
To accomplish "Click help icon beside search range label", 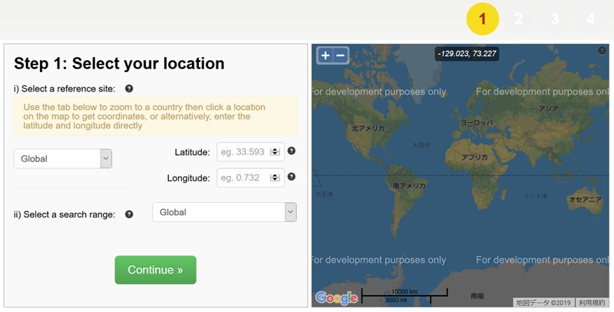I will pyautogui.click(x=129, y=214).
